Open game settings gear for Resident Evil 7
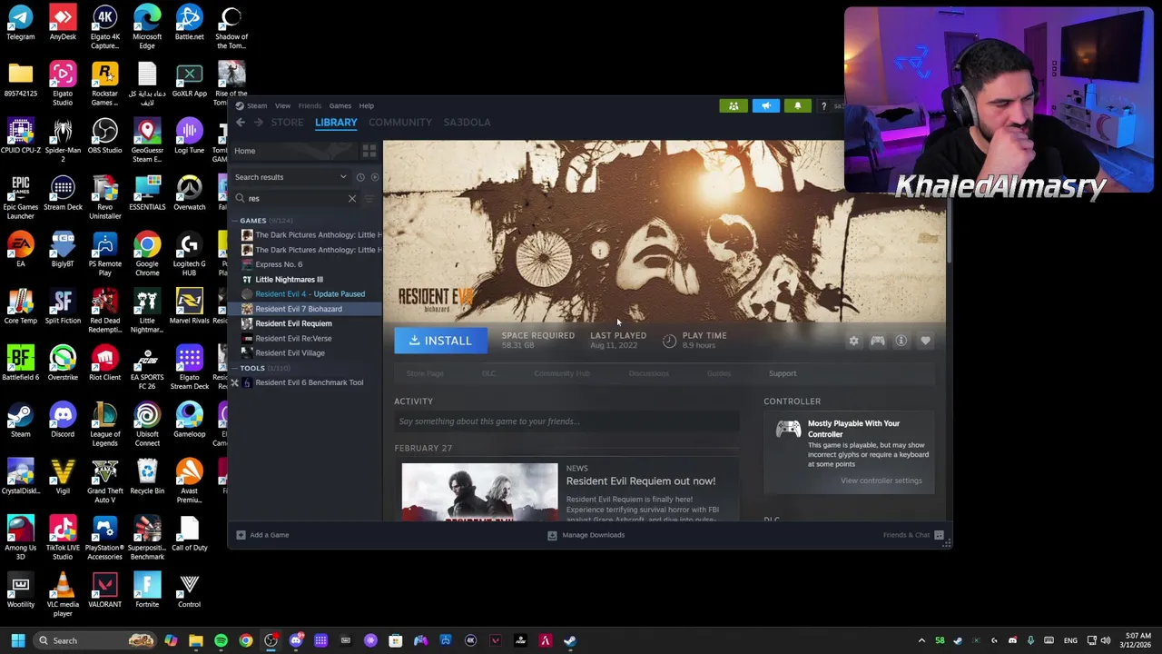This screenshot has width=1162, height=654. point(853,341)
